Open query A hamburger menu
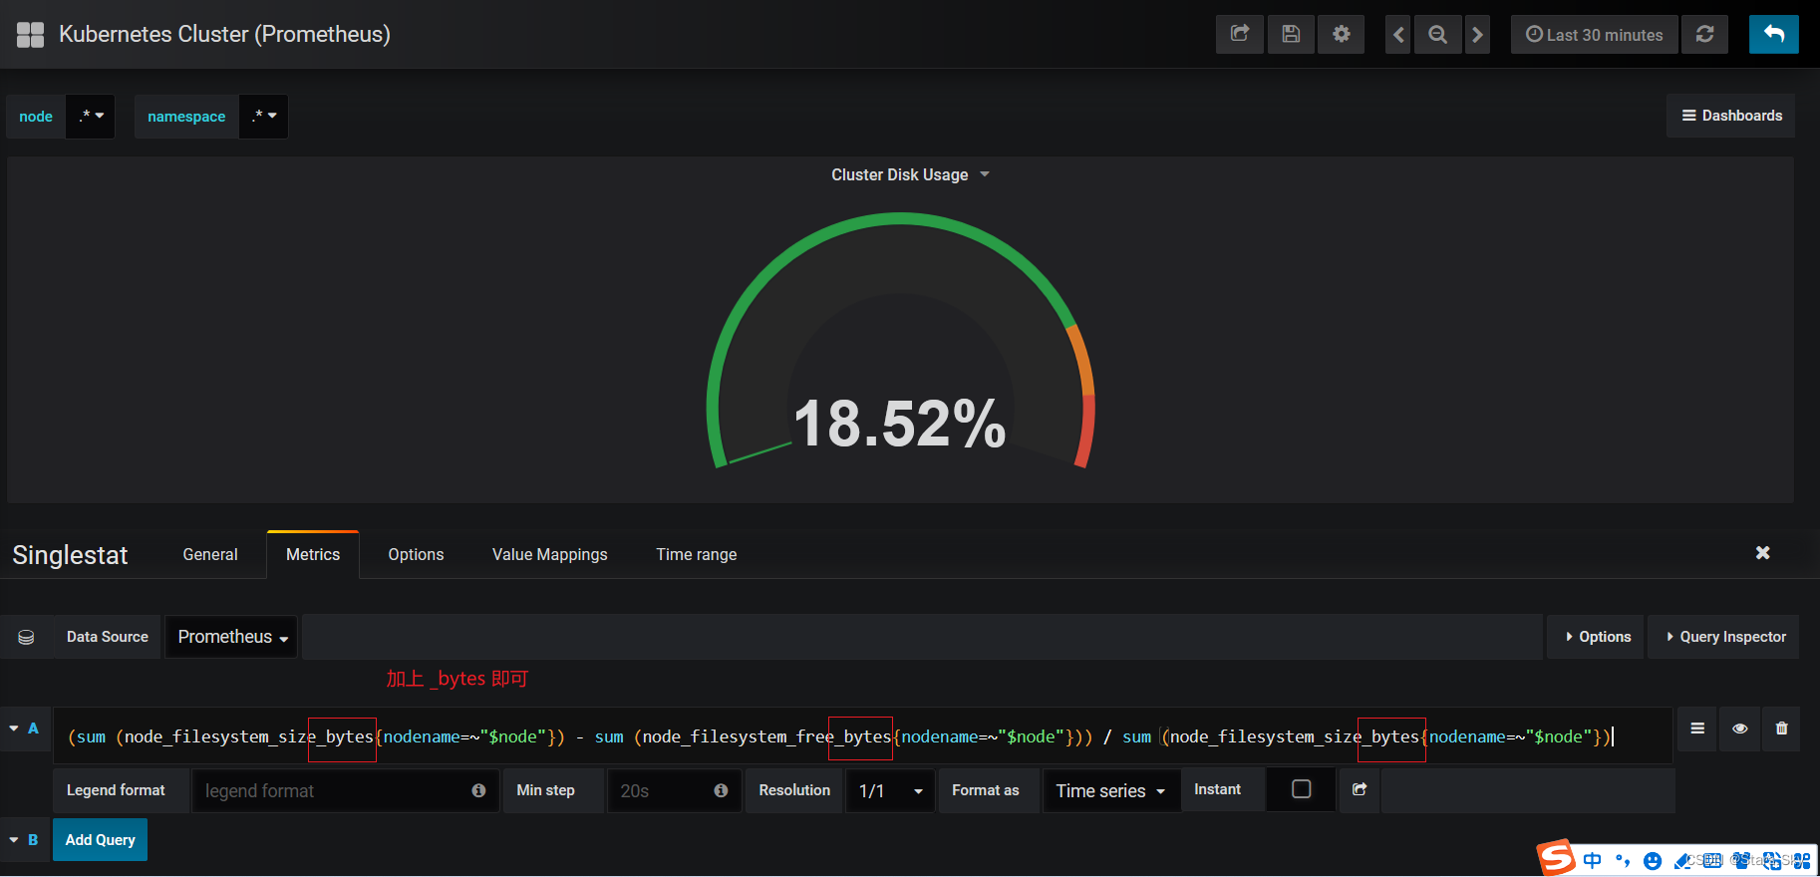The width and height of the screenshot is (1820, 877). point(1697,729)
